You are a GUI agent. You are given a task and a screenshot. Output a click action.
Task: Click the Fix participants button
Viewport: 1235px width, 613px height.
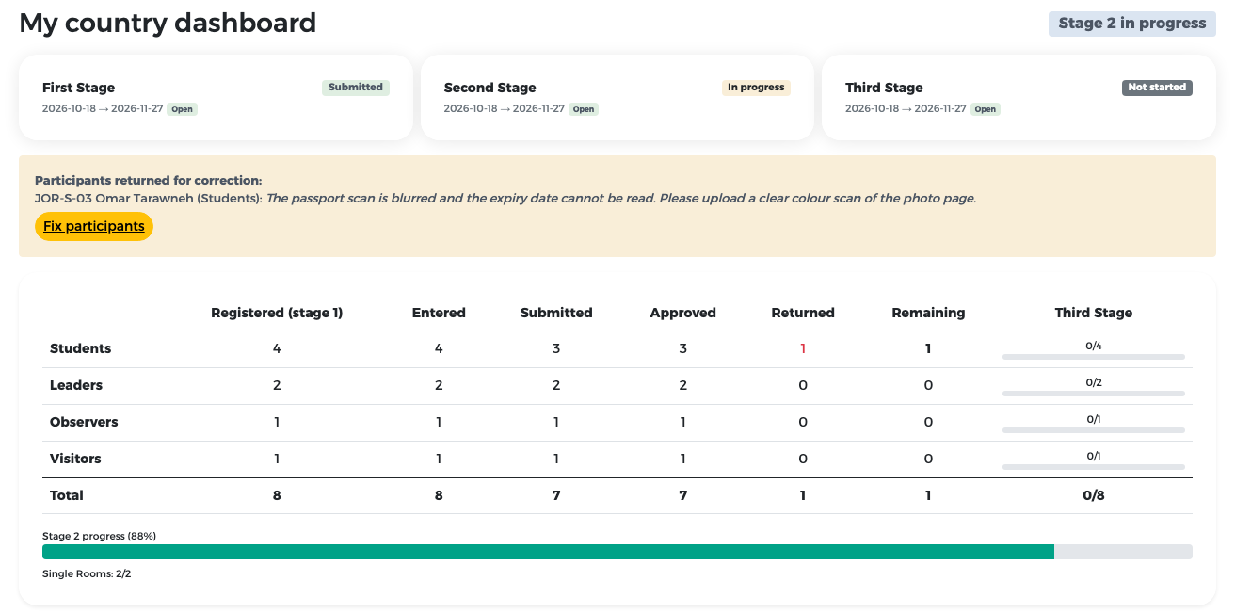(x=94, y=227)
